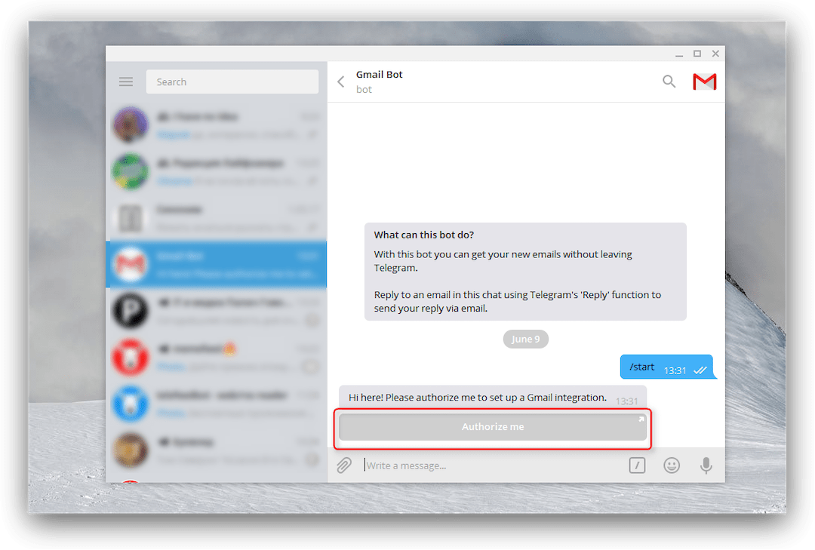Search within the Gmail Bot chat

coord(669,81)
